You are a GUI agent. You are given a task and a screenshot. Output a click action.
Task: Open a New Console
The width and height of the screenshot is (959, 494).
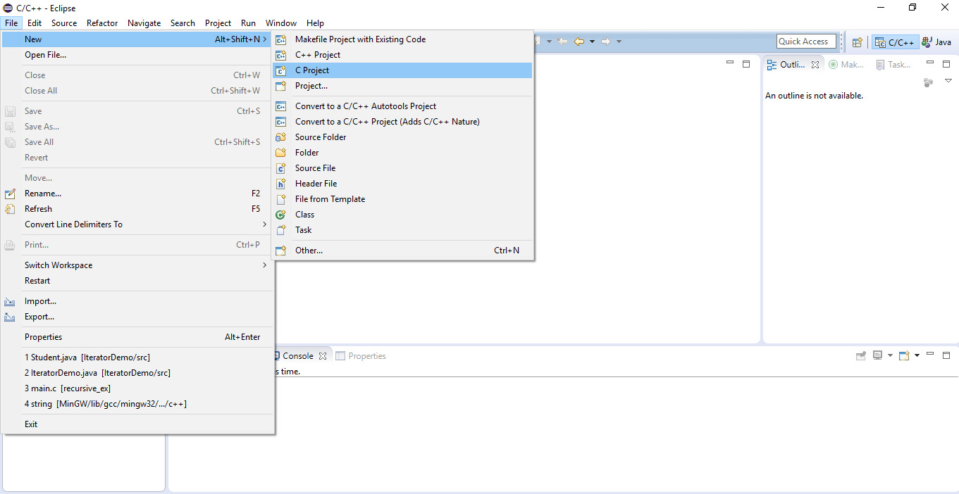pos(904,355)
